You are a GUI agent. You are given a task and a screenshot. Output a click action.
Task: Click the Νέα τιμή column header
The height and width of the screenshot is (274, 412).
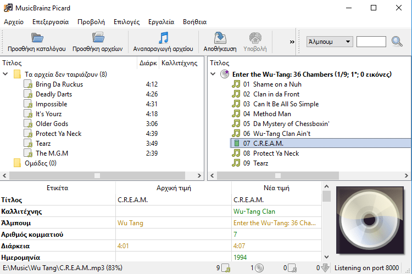tap(276, 188)
